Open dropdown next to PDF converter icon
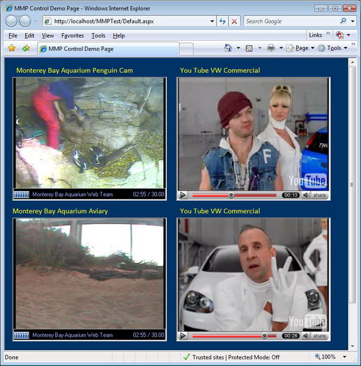 pos(348,35)
